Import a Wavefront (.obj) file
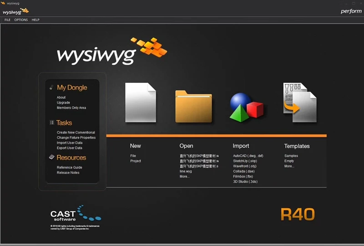Image resolution: width=364 pixels, height=246 pixels. 245,166
